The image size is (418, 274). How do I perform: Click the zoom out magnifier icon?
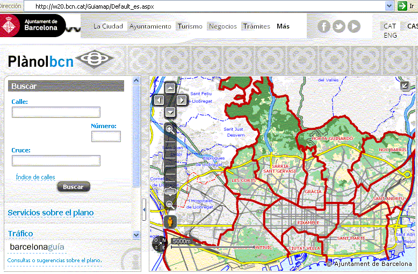pyautogui.click(x=170, y=204)
